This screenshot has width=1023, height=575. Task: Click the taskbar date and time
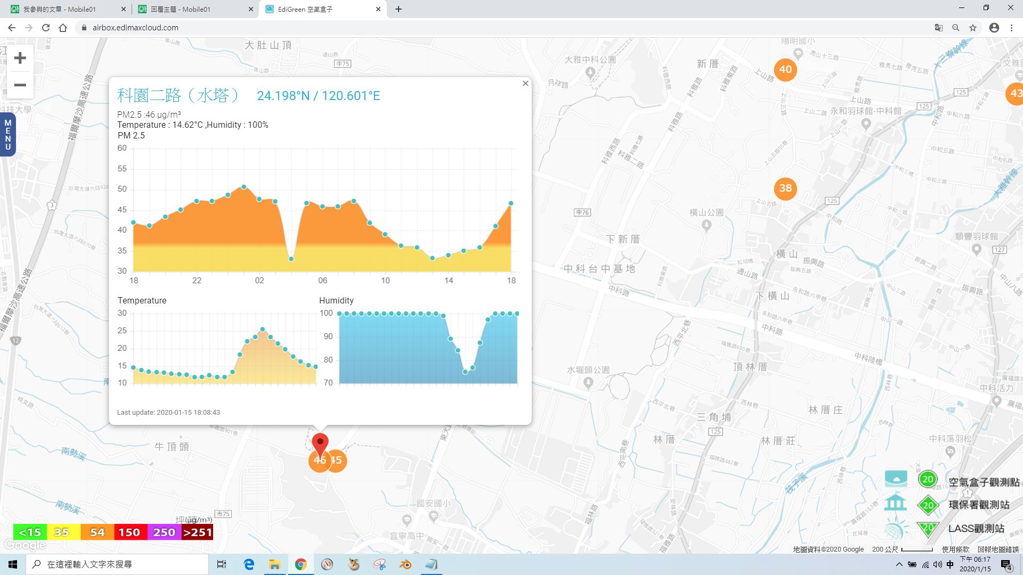tap(975, 564)
